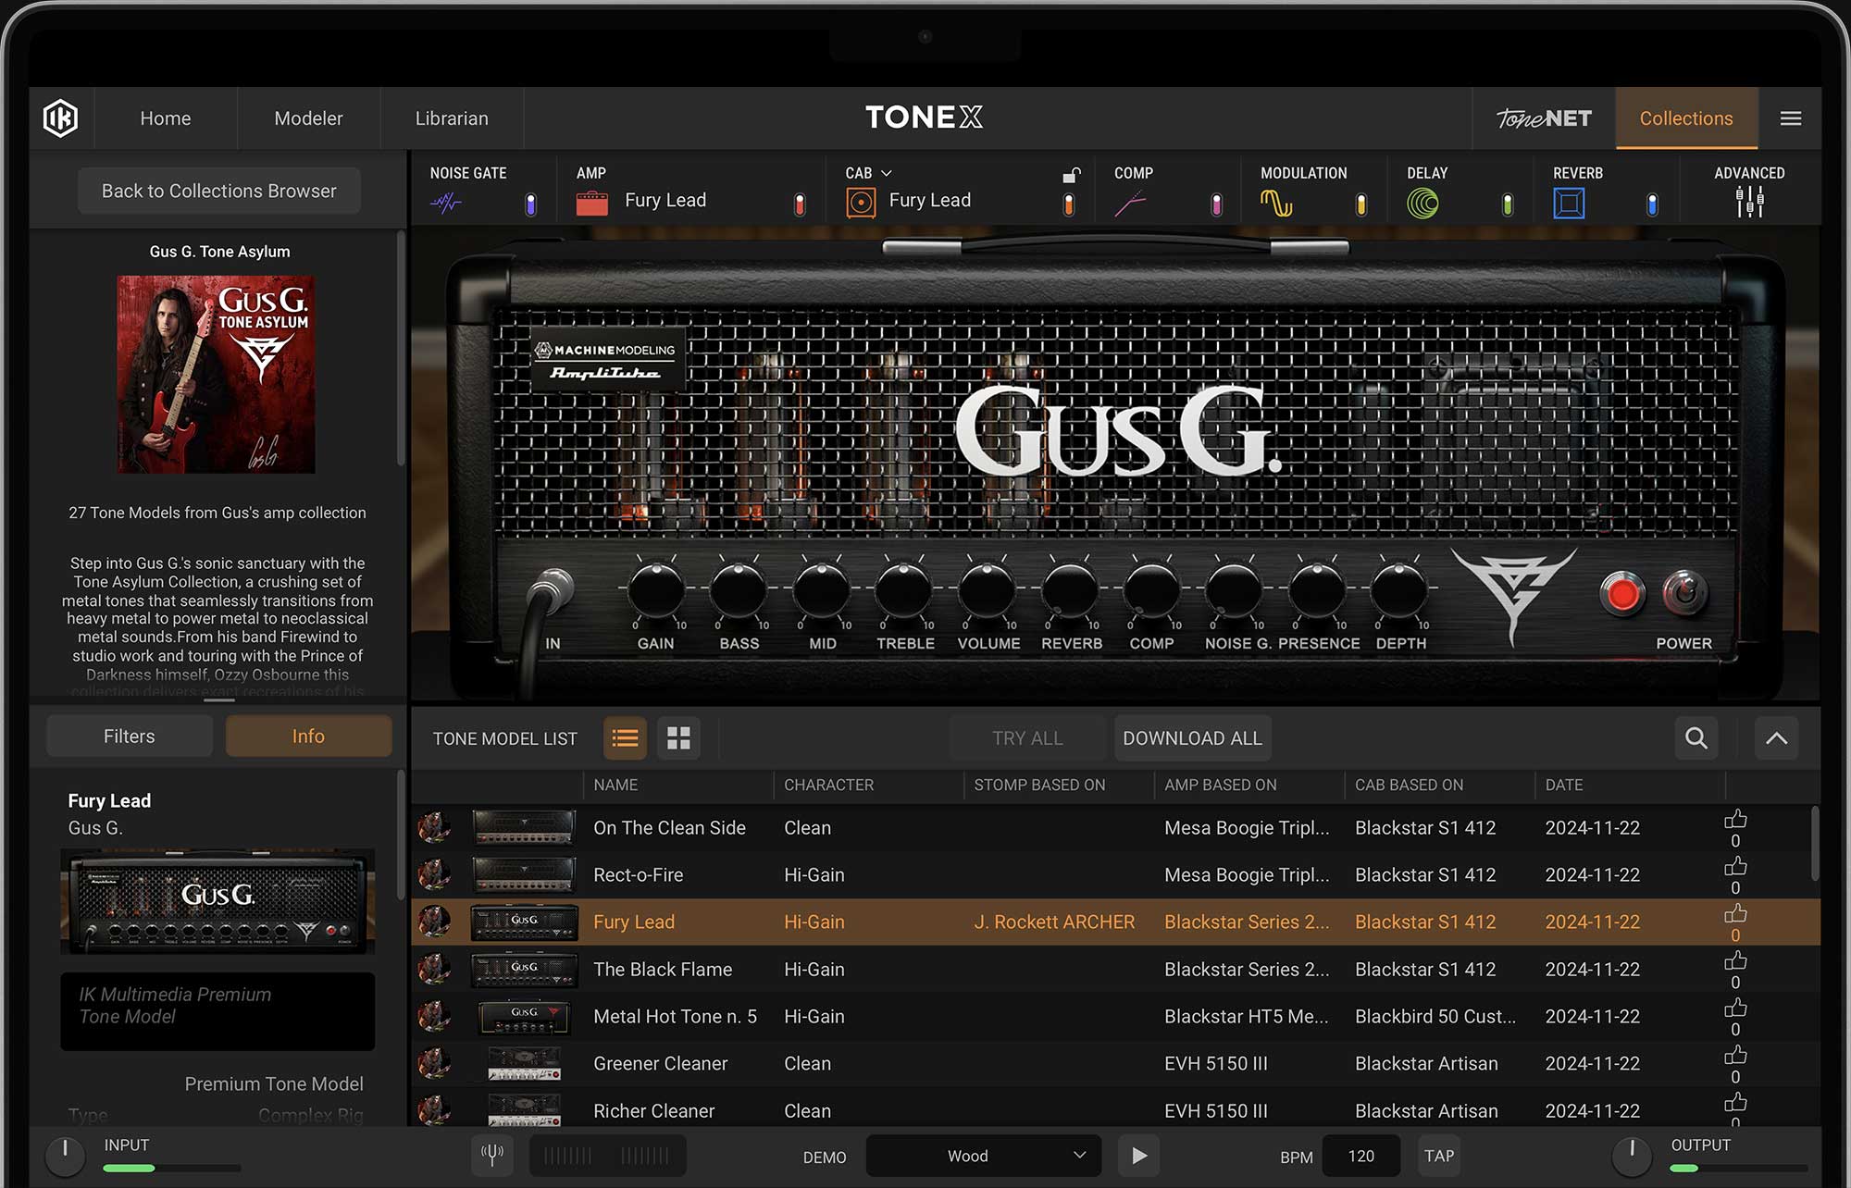Switch the Tone Model List to grid view
Screen dimensions: 1851x1188
point(678,737)
